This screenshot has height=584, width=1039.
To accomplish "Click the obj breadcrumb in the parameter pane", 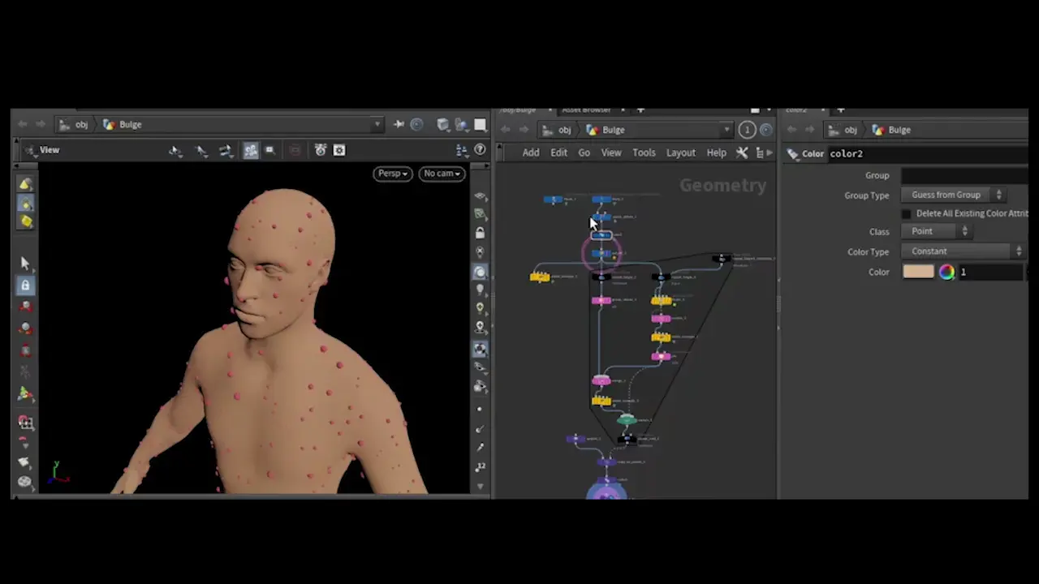I will pyautogui.click(x=850, y=130).
